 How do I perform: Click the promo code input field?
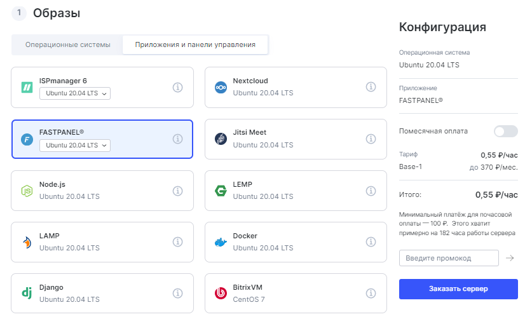pyautogui.click(x=449, y=258)
